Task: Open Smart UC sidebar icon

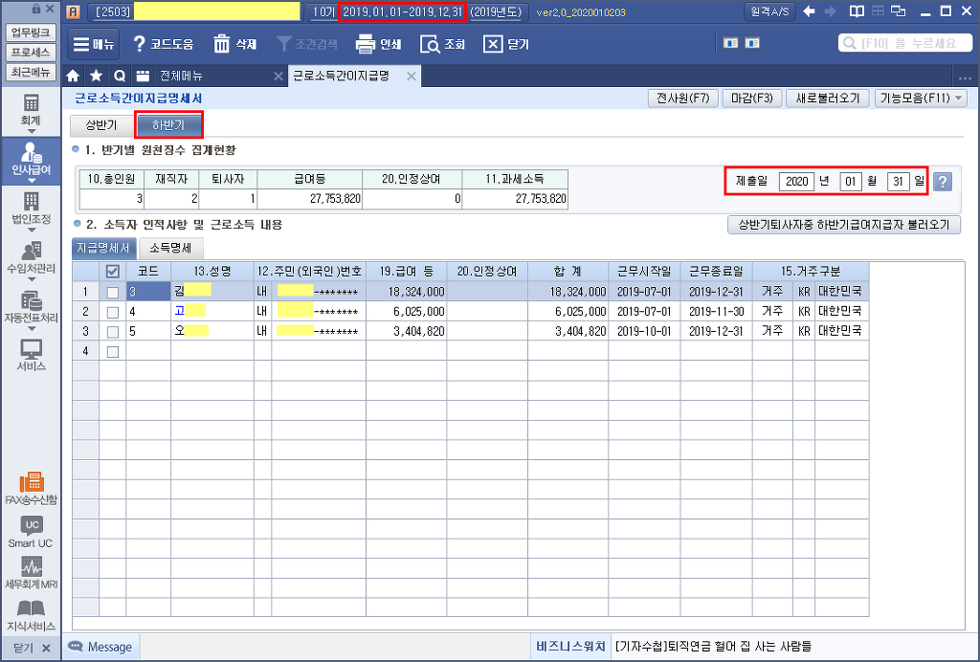Action: tap(31, 525)
